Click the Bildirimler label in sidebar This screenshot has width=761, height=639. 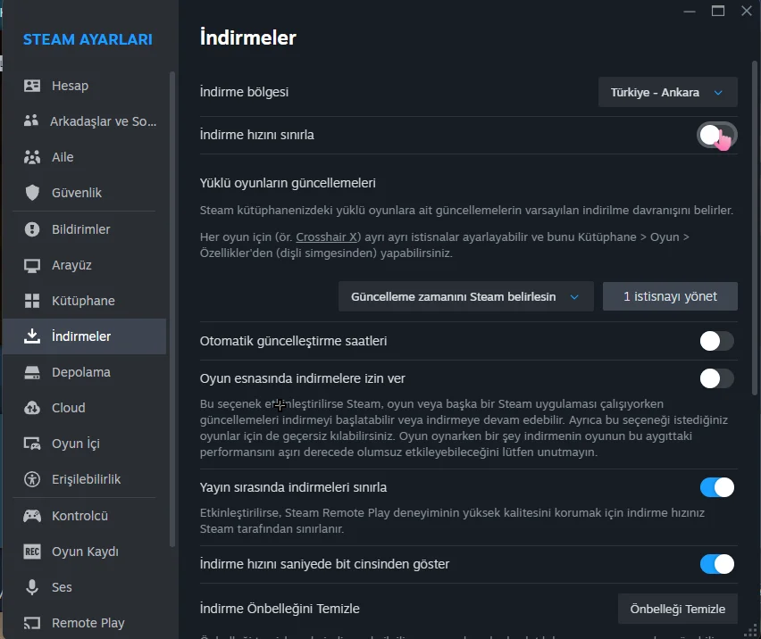click(81, 229)
